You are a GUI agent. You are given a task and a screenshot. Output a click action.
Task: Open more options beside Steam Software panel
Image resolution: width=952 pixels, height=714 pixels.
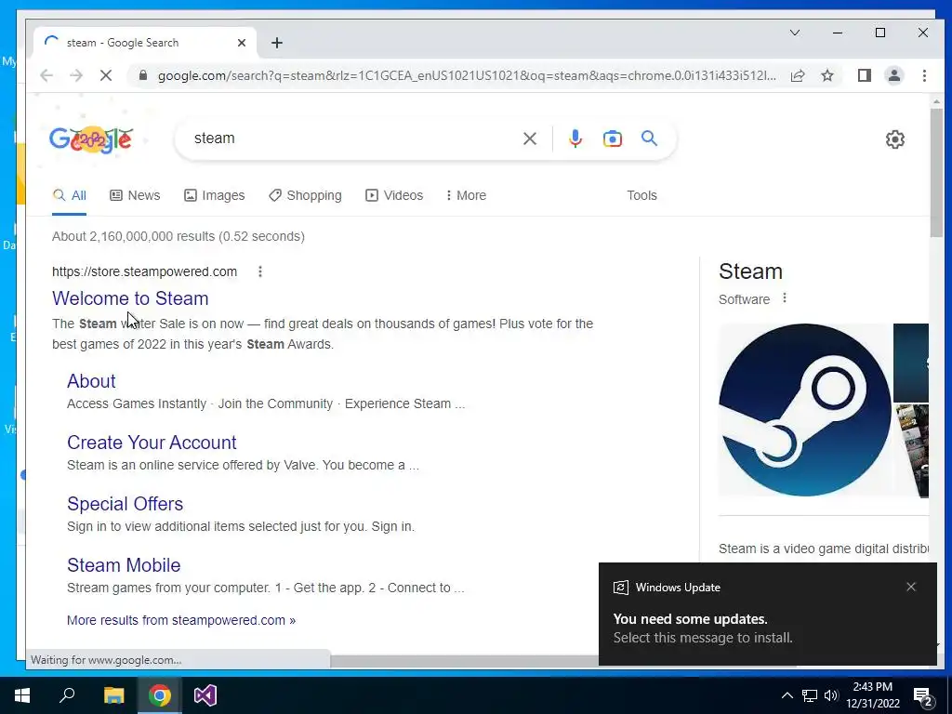785,298
